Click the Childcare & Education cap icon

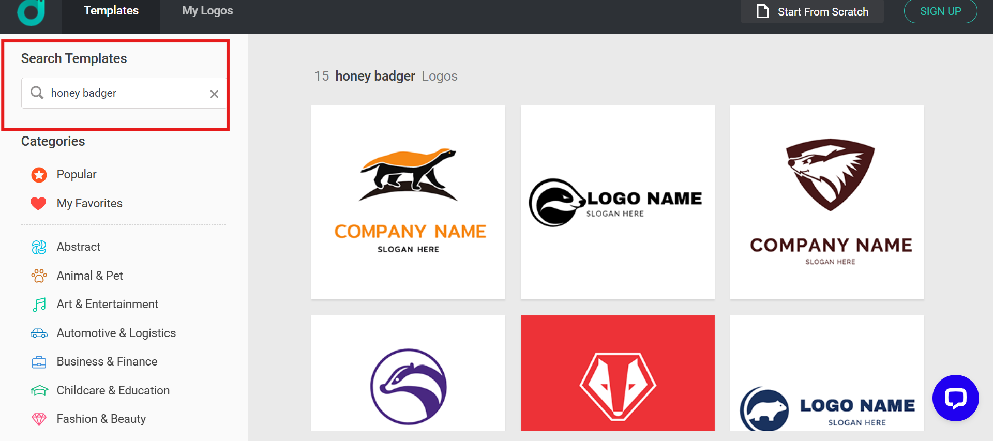click(x=39, y=390)
